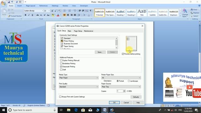
Task: Click the Shrink Font icon
Action: [56, 11]
